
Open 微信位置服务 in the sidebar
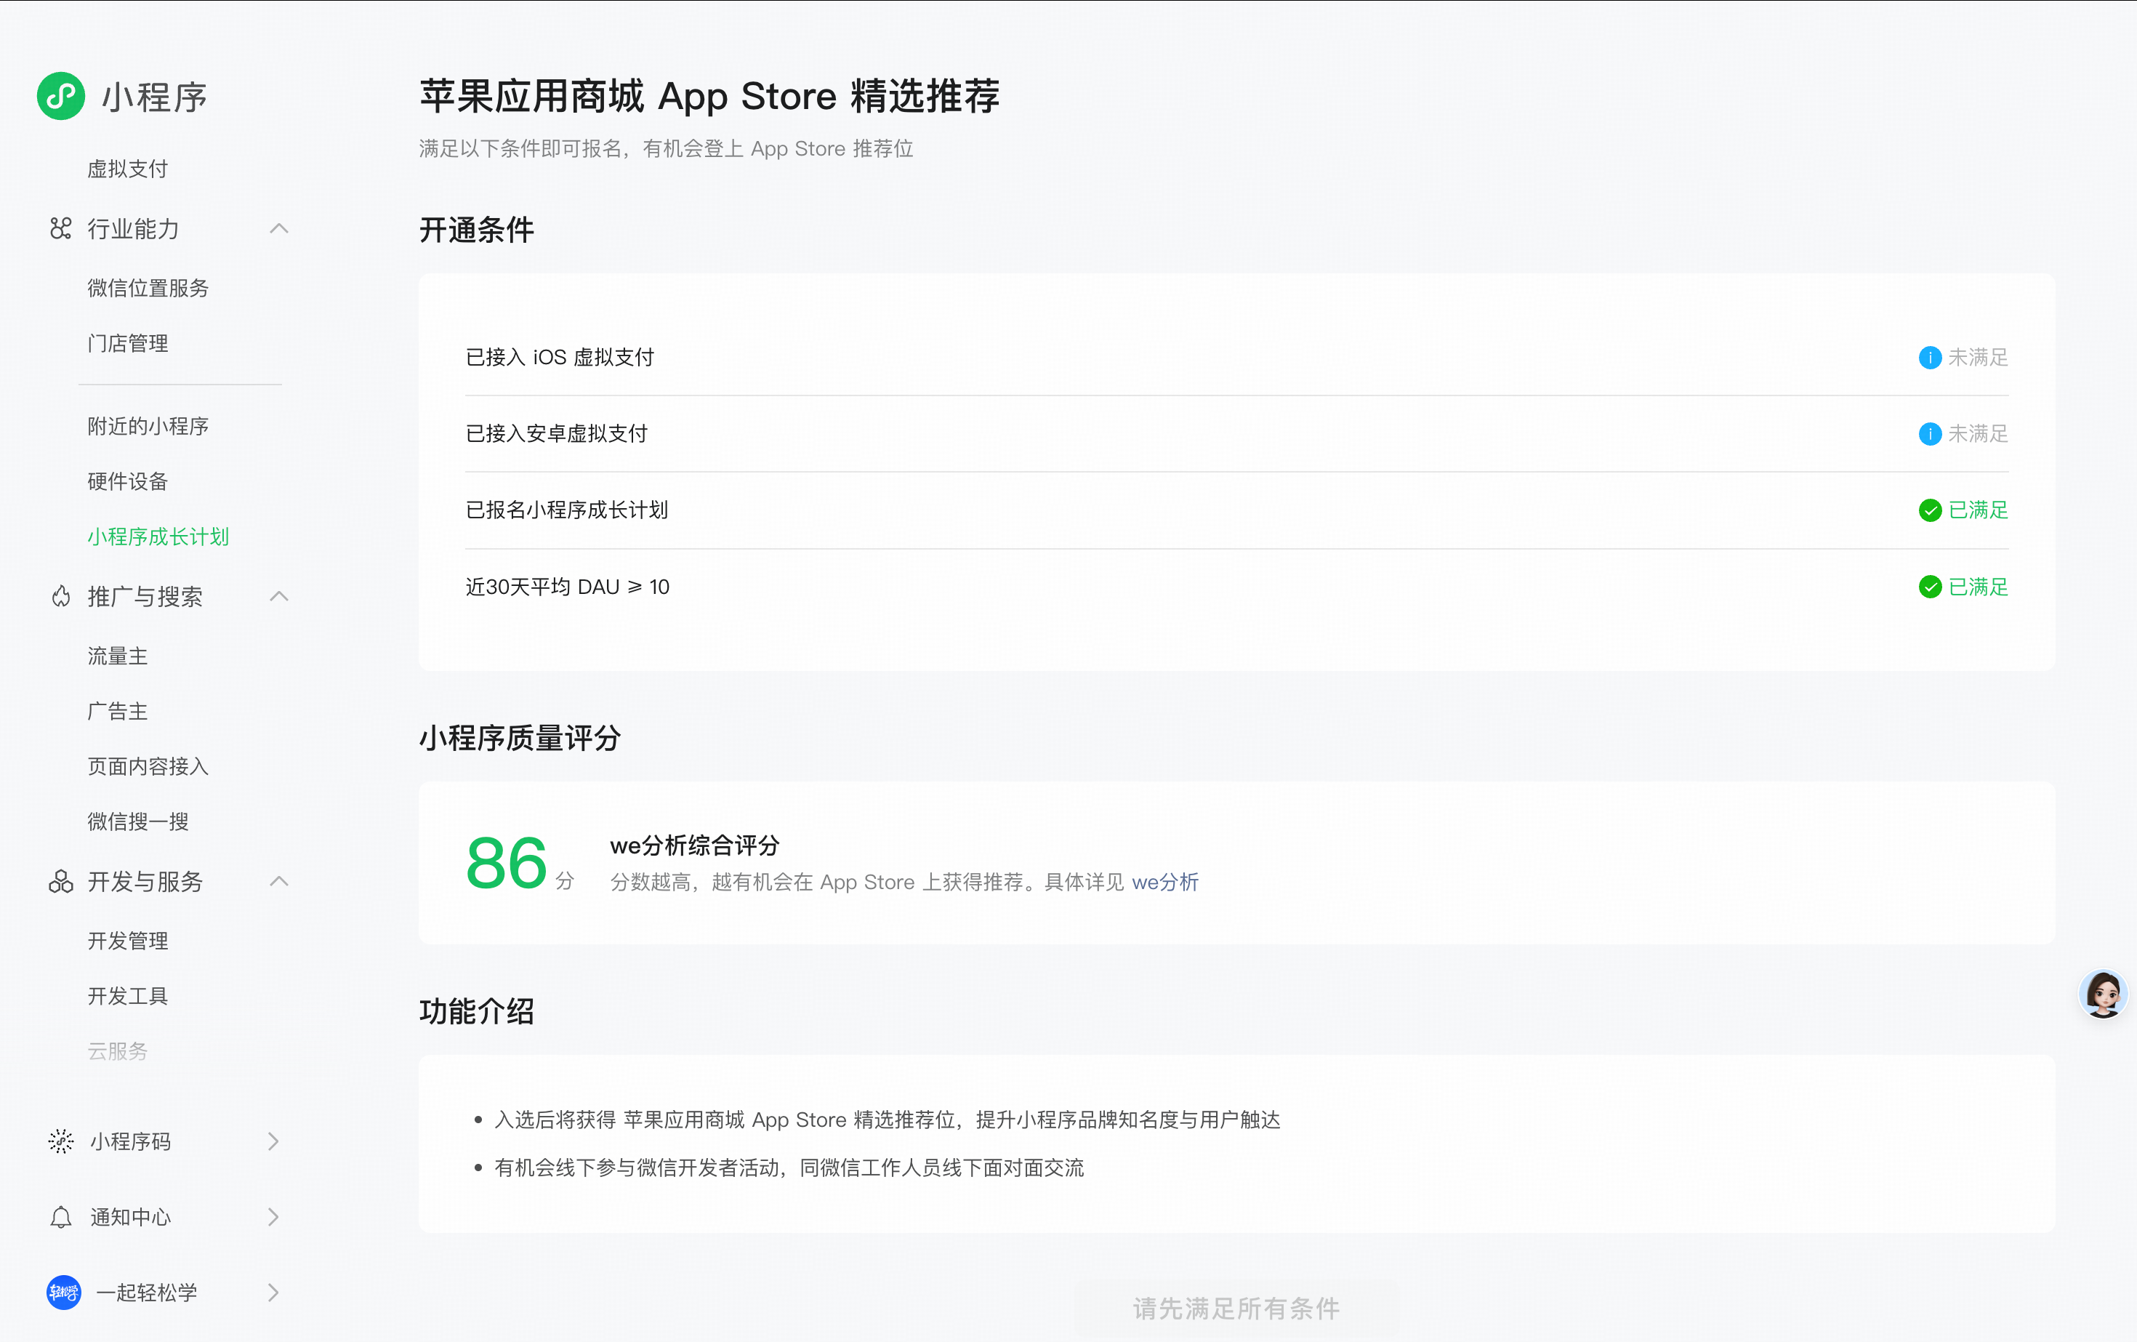click(x=148, y=288)
